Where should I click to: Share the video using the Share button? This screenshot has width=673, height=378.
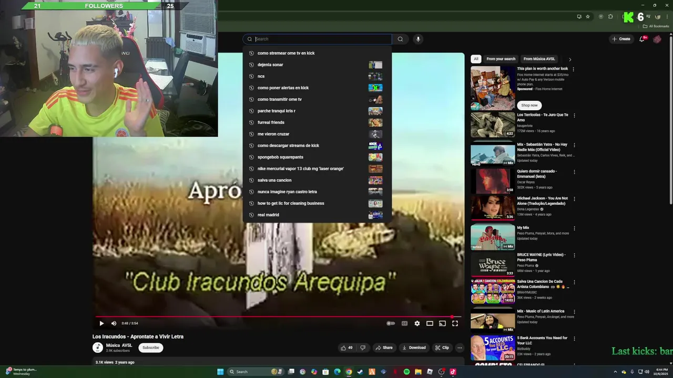384,348
